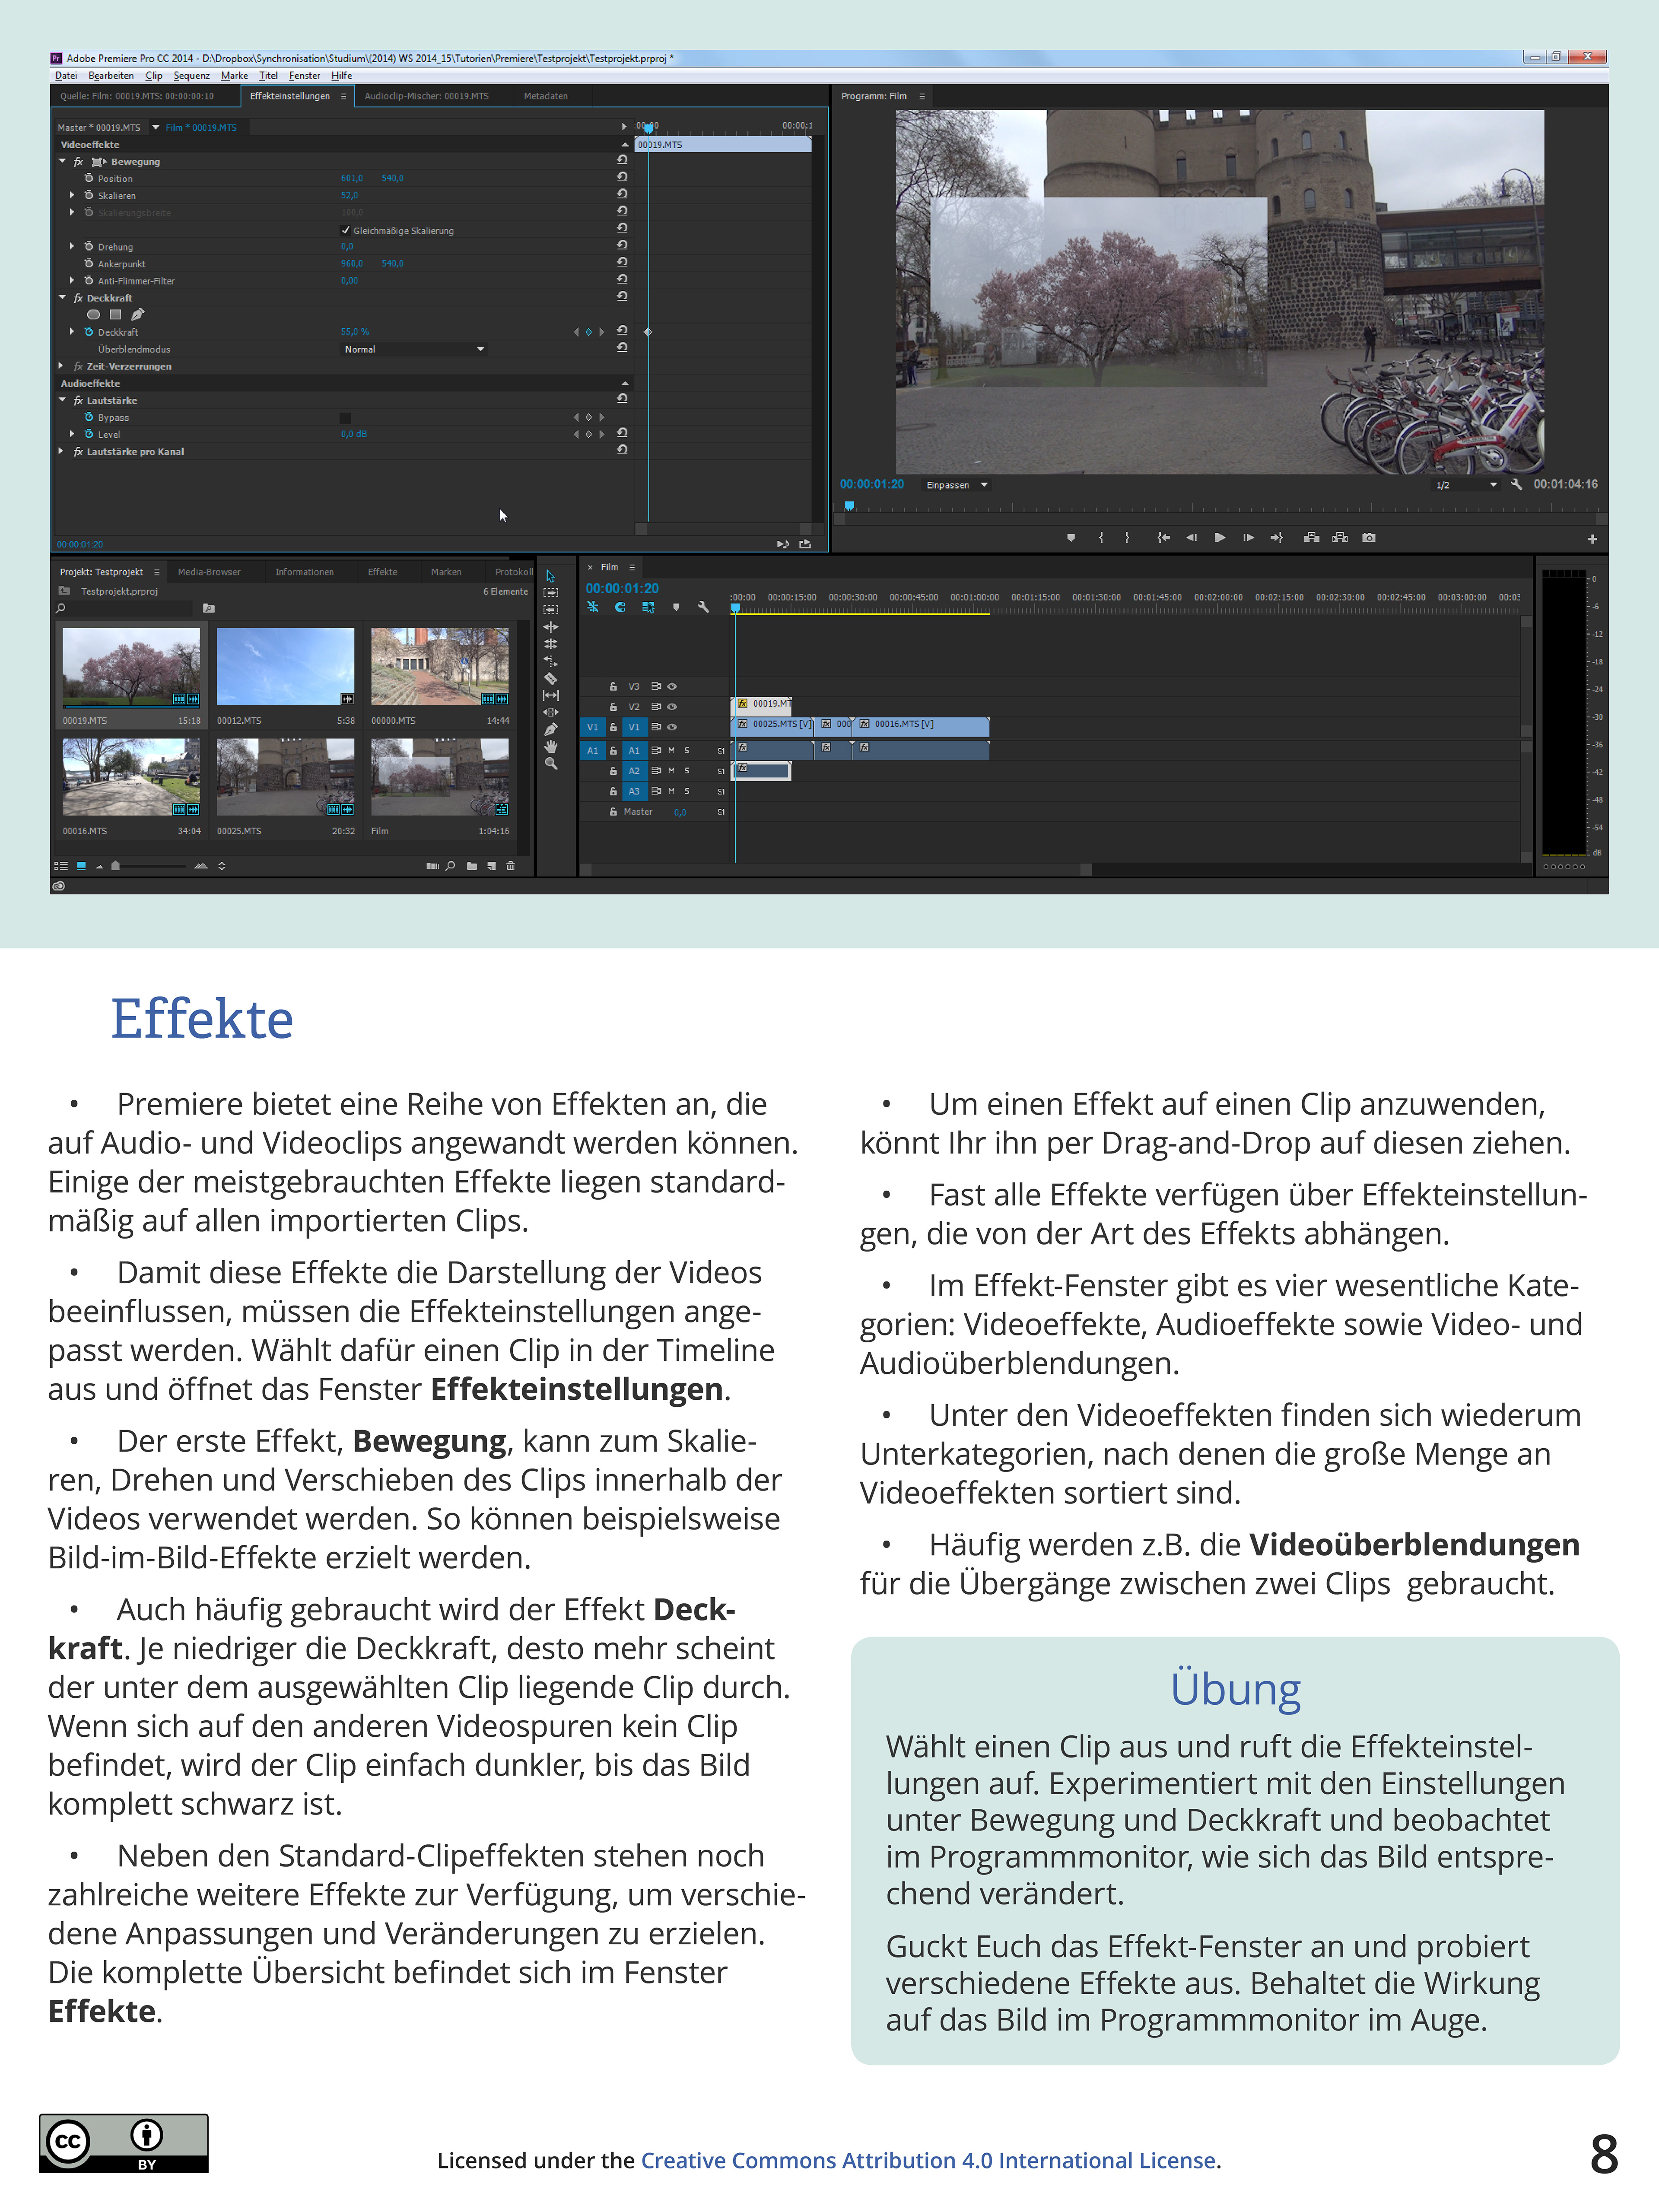Open the Fenster menu

(304, 76)
